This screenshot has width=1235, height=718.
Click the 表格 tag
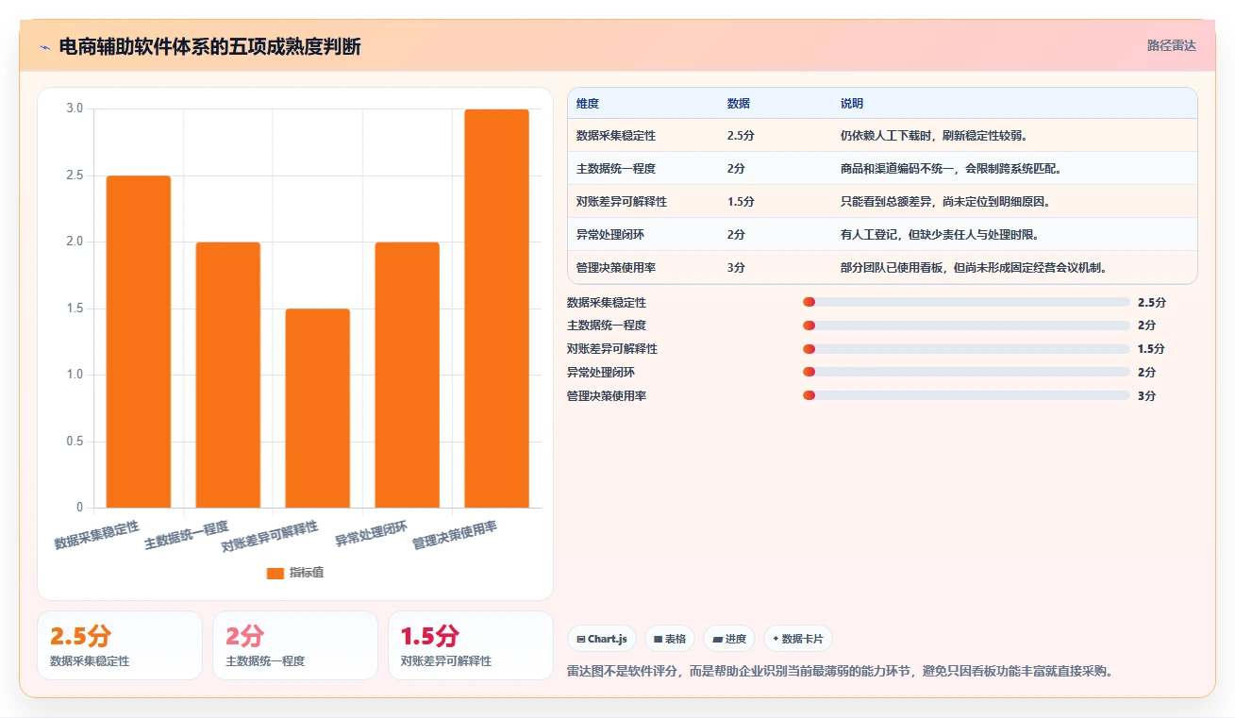(x=670, y=639)
